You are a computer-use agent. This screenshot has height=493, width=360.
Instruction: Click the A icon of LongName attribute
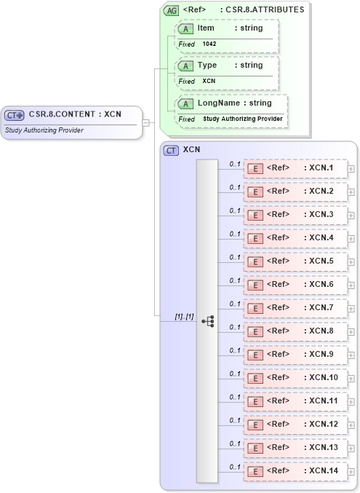[185, 103]
